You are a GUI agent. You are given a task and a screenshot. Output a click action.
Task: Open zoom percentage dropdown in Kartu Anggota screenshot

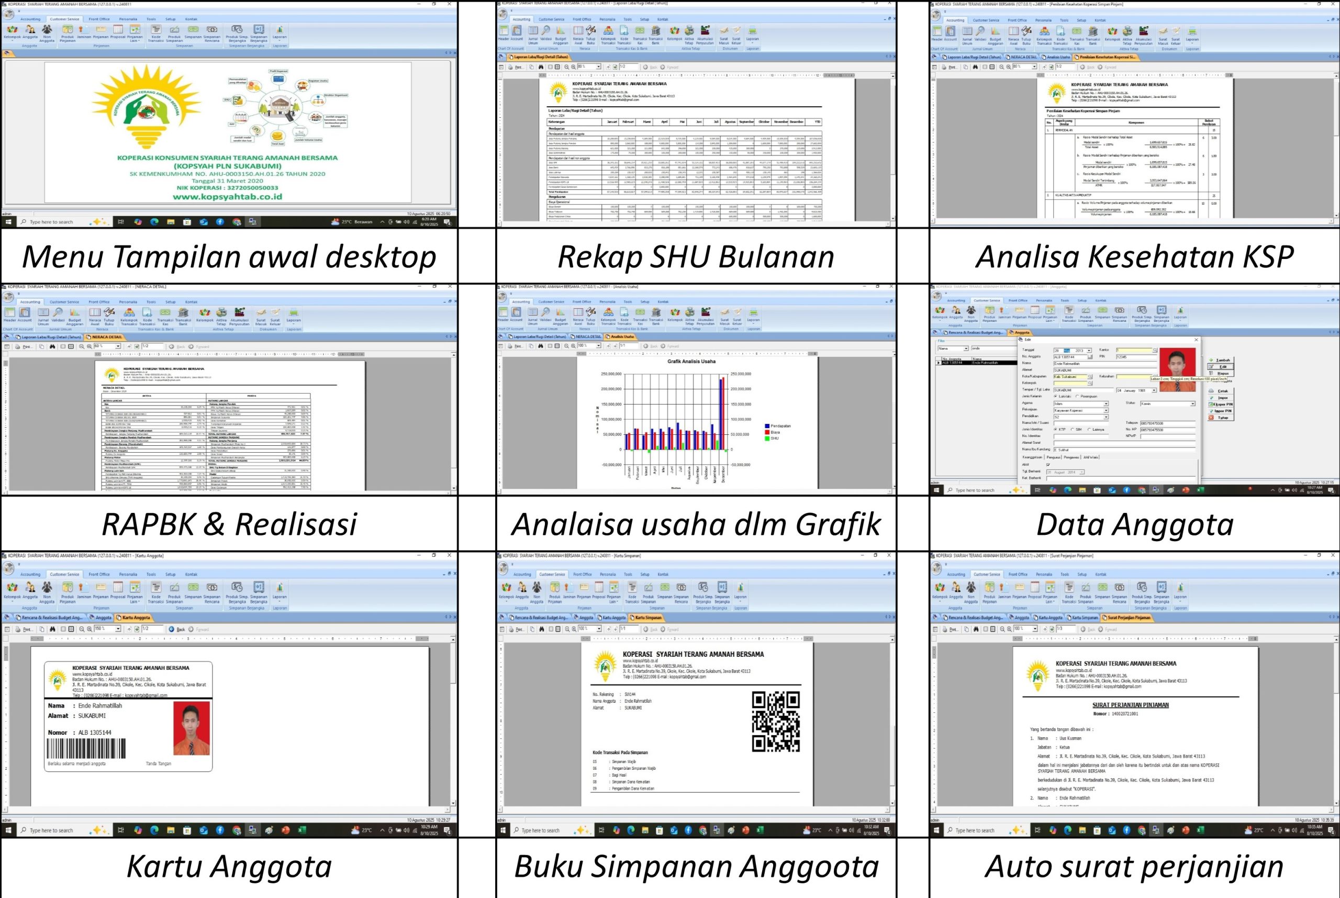point(118,629)
